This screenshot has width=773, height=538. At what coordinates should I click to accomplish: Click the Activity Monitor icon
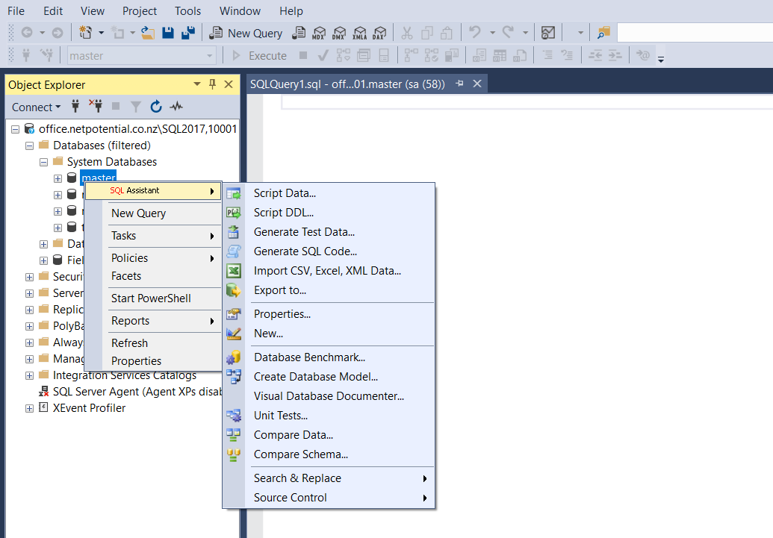[x=176, y=107]
